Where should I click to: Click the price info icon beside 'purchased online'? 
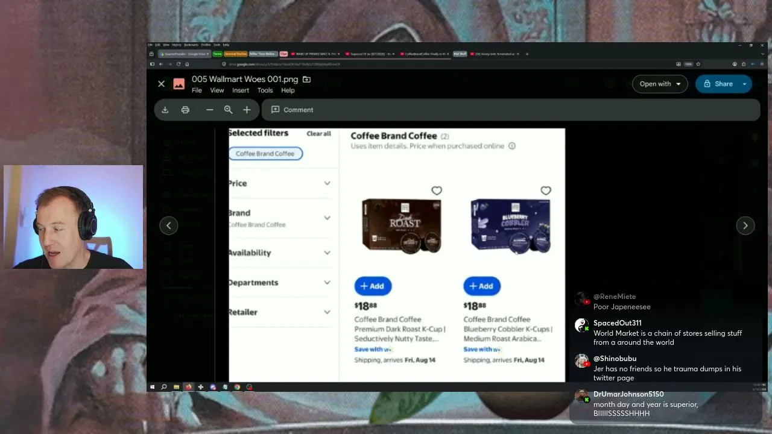pos(512,146)
